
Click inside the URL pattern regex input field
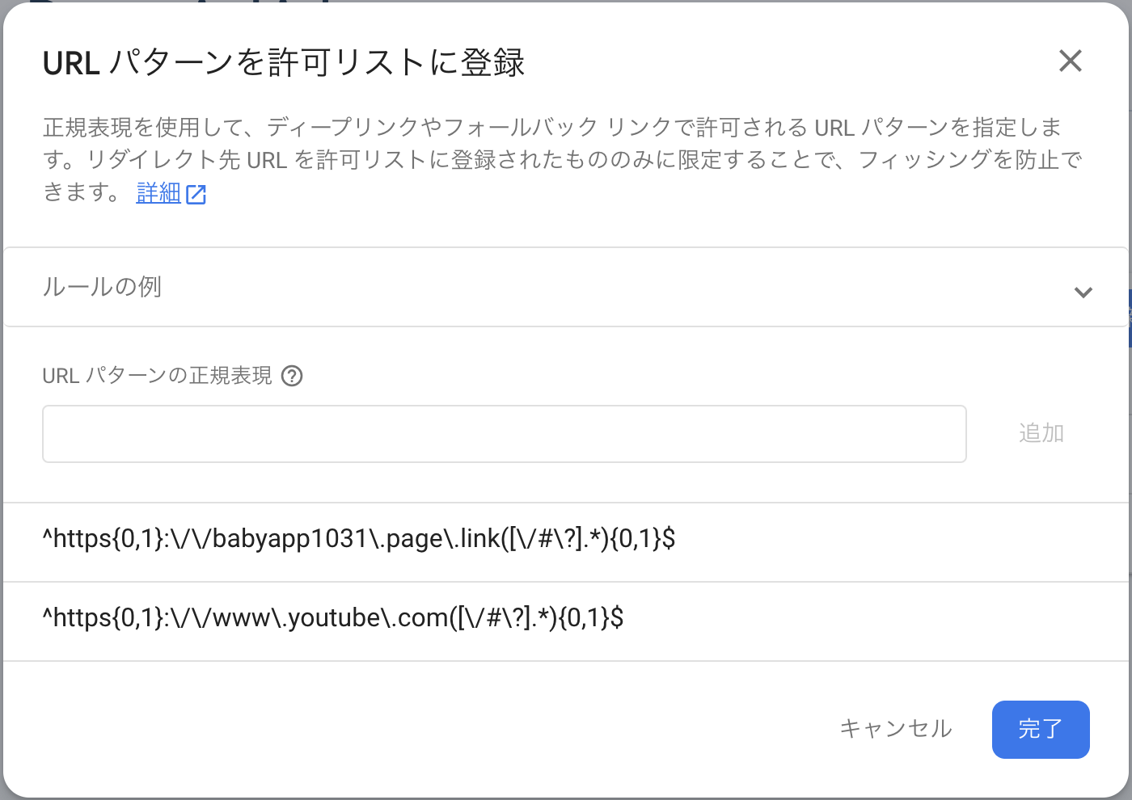point(504,433)
